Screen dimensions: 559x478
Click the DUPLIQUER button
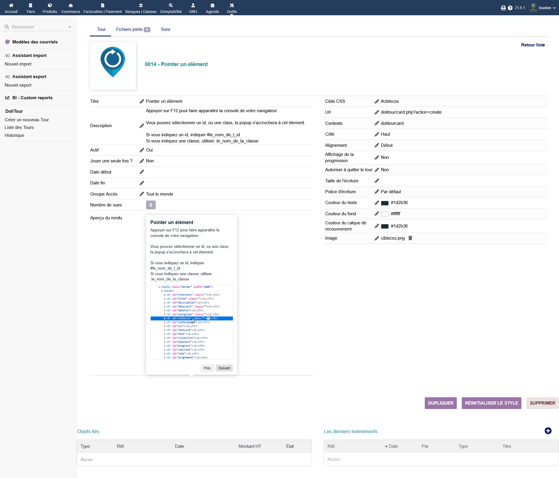[440, 403]
